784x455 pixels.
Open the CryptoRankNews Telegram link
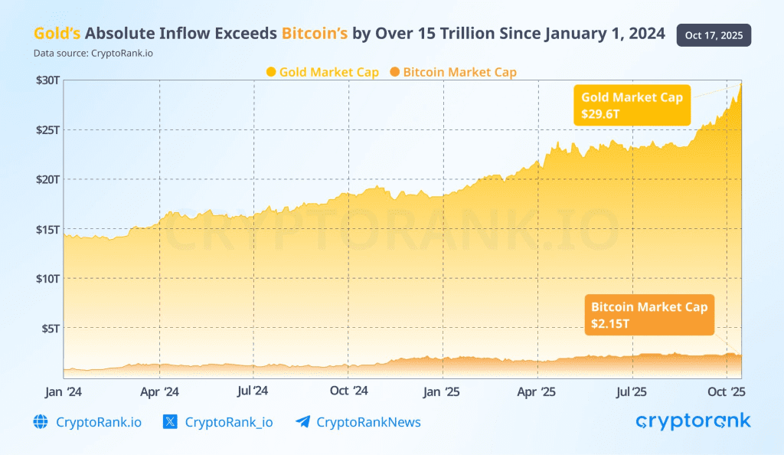[368, 422]
